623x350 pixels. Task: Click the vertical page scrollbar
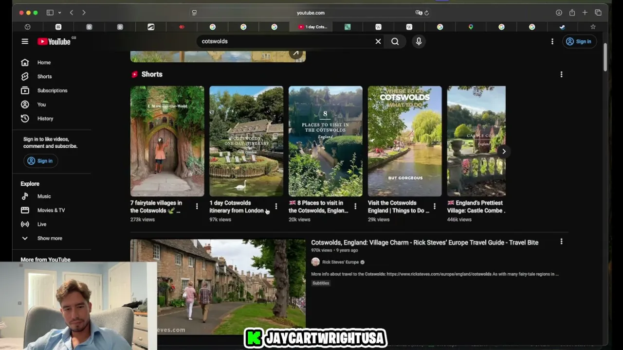(605, 57)
